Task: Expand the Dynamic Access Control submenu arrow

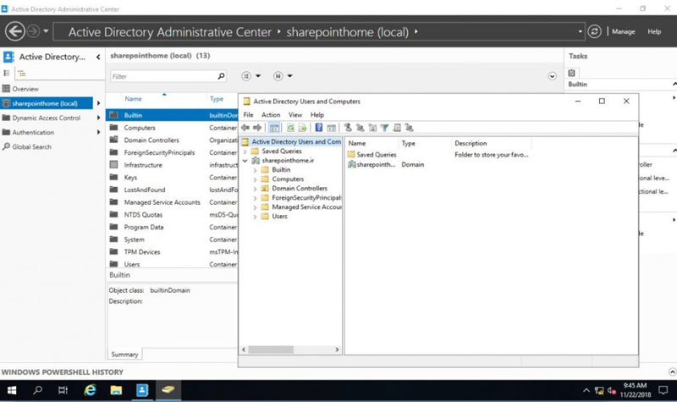Action: point(99,118)
